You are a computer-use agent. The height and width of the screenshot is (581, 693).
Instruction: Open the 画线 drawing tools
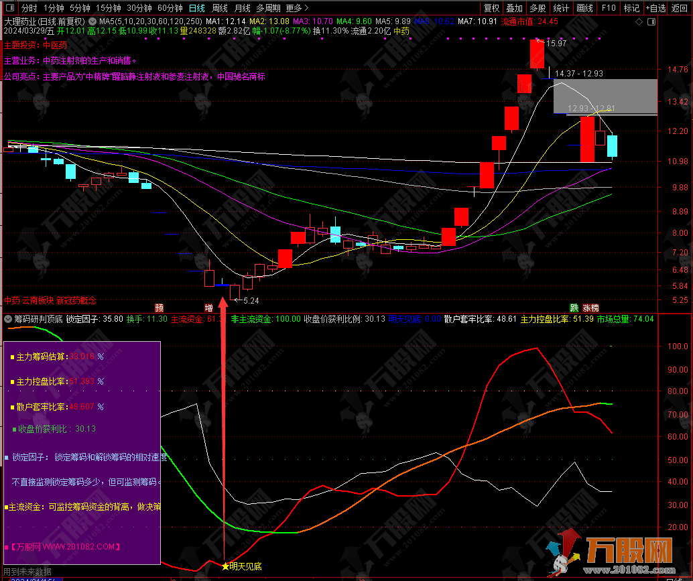coord(584,8)
